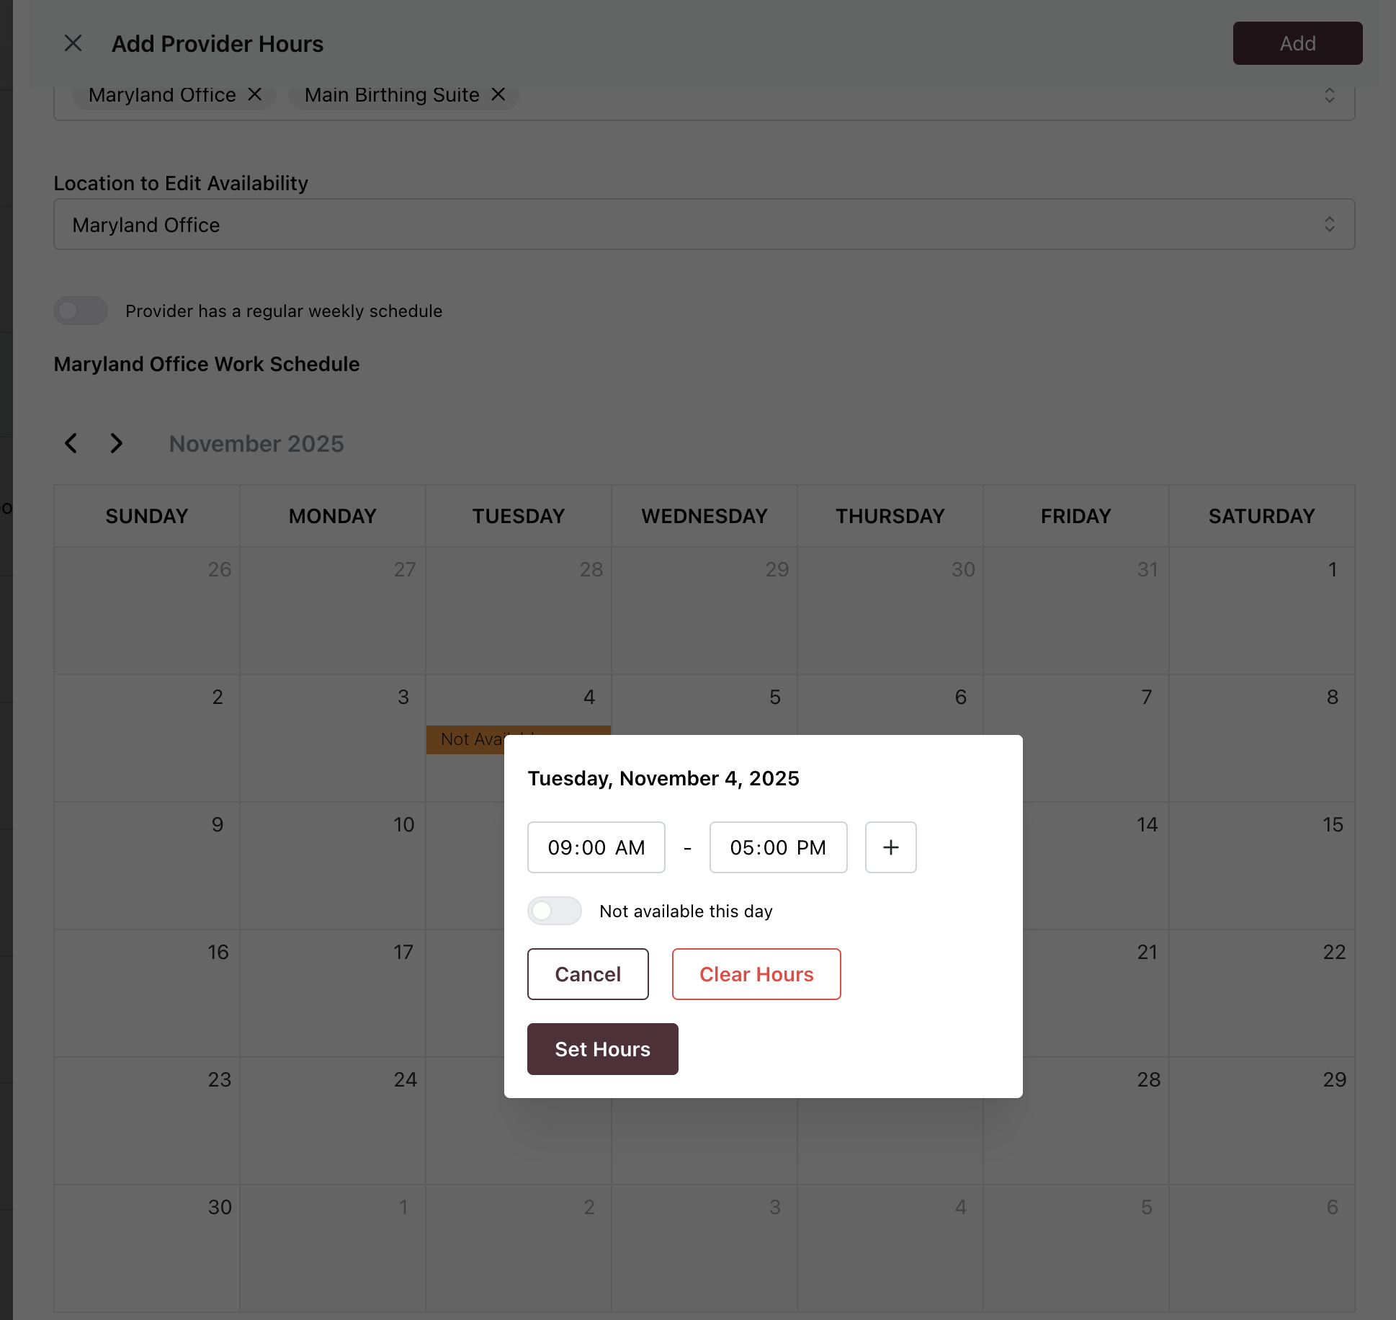The image size is (1396, 1320).
Task: Remove the Maryland Office location tag
Action: pos(255,94)
